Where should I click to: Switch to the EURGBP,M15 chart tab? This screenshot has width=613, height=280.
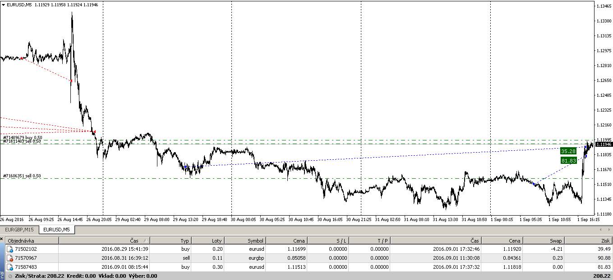(19, 230)
